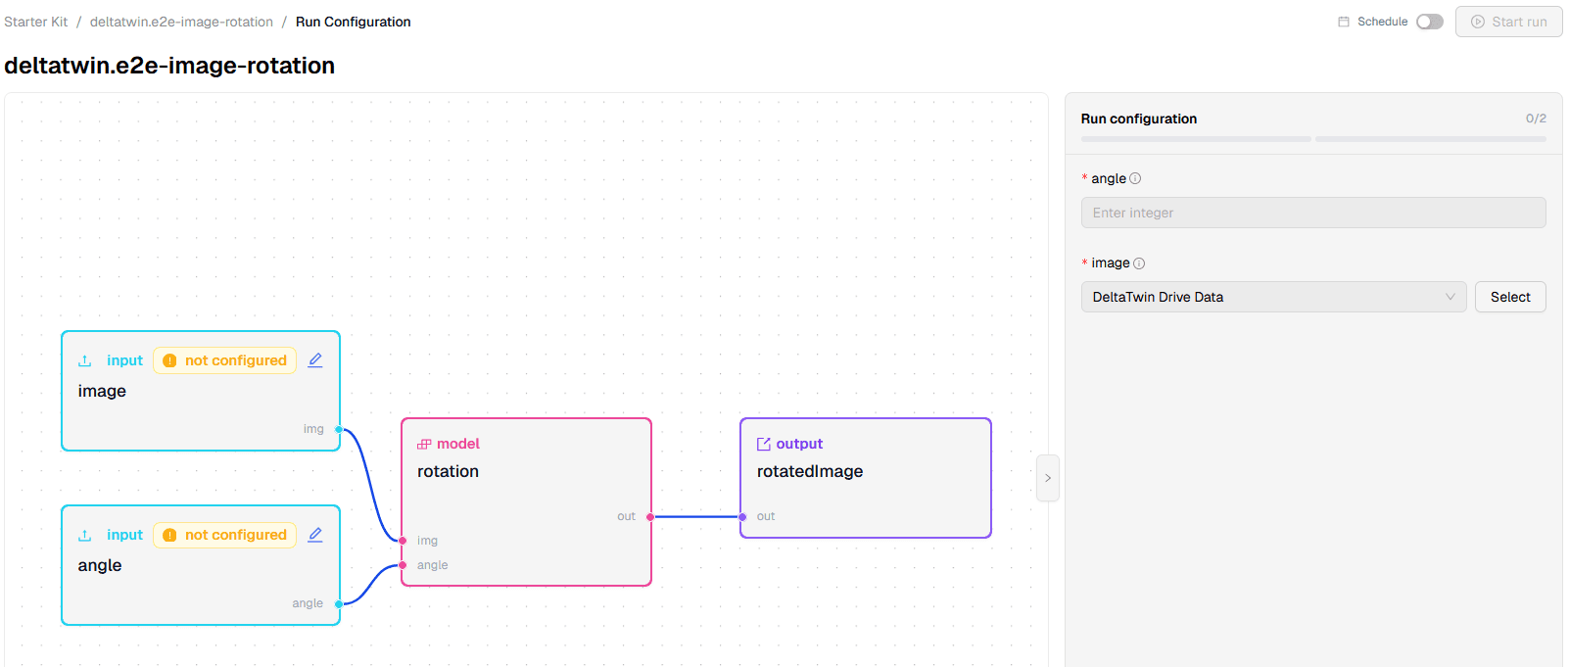This screenshot has height=667, width=1569.
Task: Collapse the Run configuration side panel
Action: coord(1048,478)
